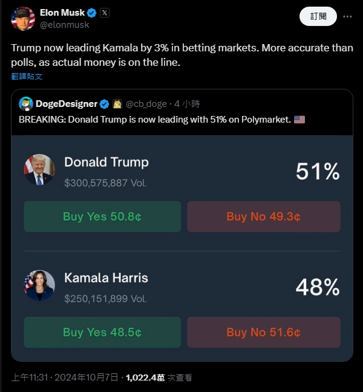Click Elon Musk's profile avatar

click(23, 18)
